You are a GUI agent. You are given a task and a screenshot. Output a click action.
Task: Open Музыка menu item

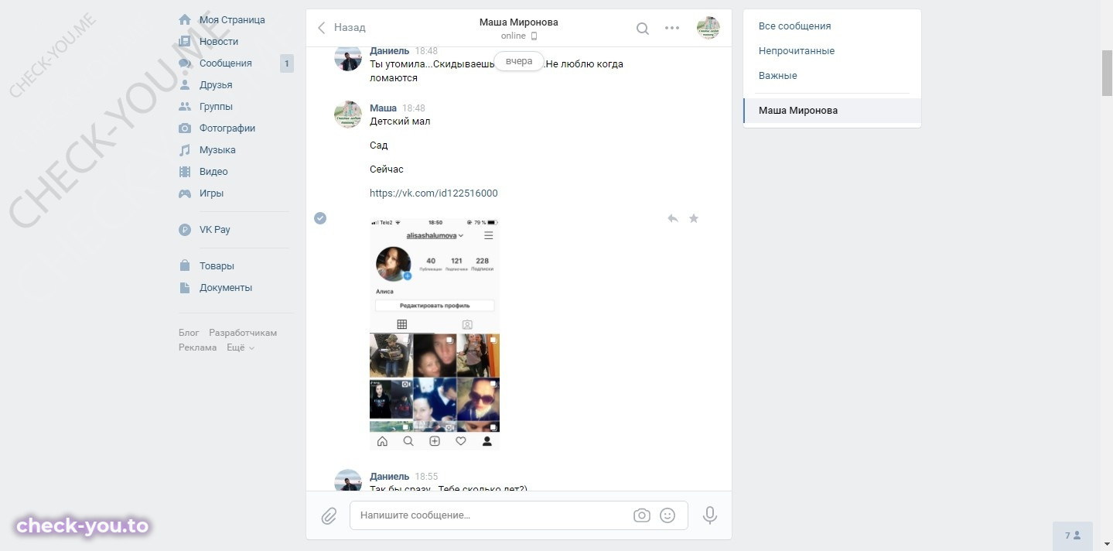(x=217, y=149)
